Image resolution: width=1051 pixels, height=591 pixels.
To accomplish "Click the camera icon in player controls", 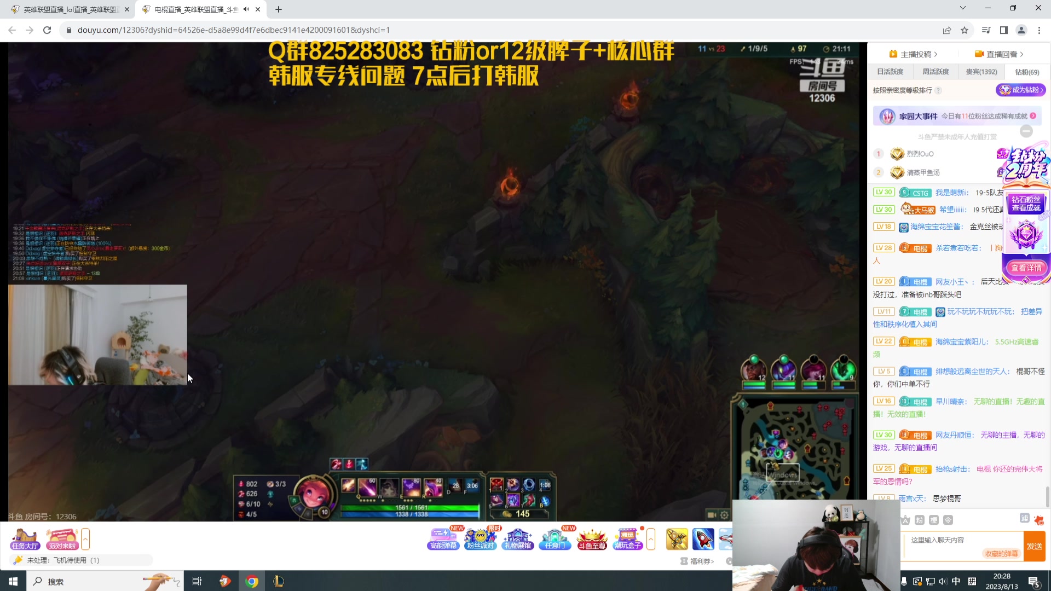I will [x=712, y=515].
